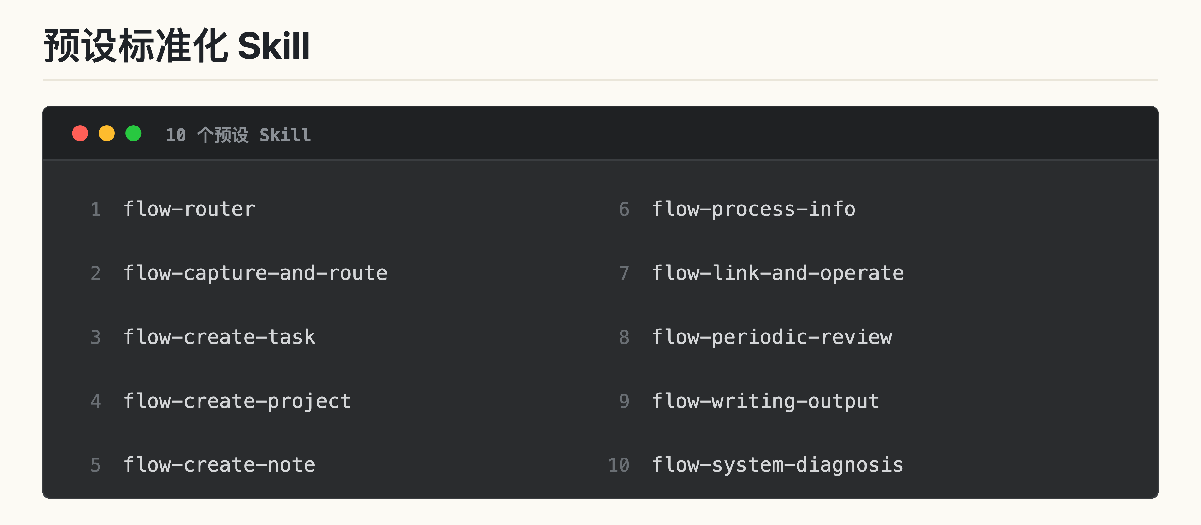Click line number 8
Viewport: 1201px width, 525px height.
pyautogui.click(x=624, y=337)
